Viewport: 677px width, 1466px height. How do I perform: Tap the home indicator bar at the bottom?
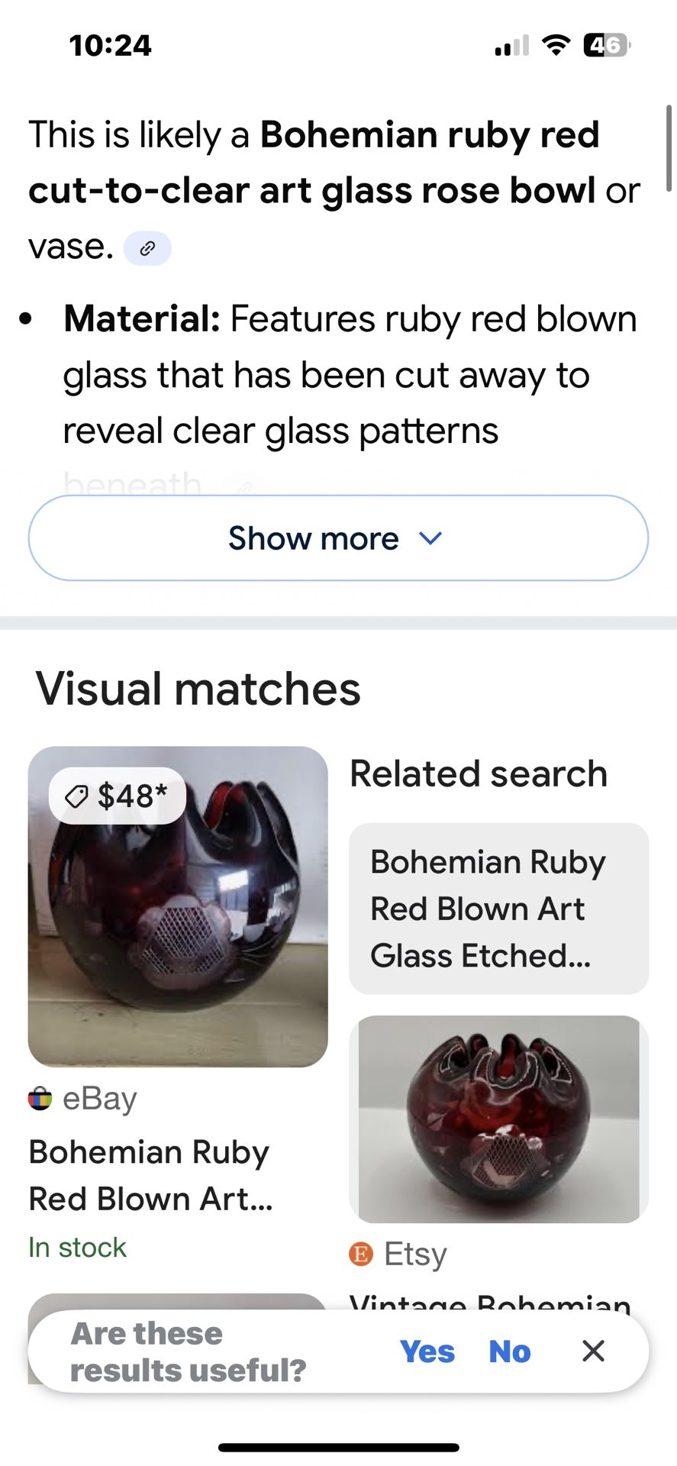(338, 1447)
